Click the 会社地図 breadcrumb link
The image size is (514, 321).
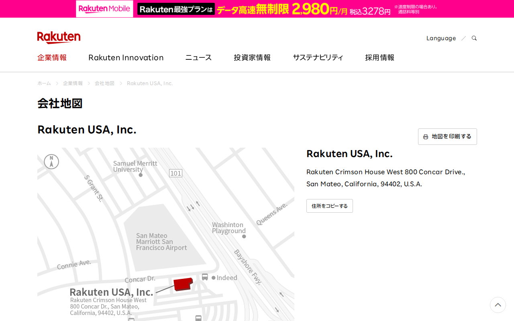pos(104,83)
